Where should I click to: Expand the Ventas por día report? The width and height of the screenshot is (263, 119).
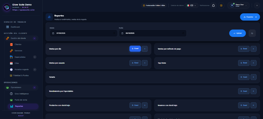pyautogui.click(x=145, y=49)
